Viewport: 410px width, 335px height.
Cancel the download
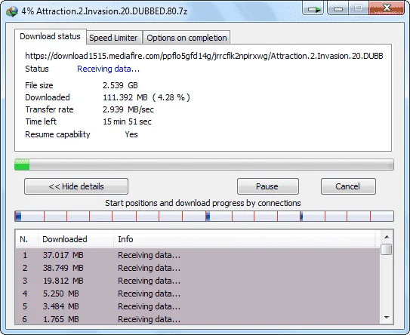(x=348, y=186)
